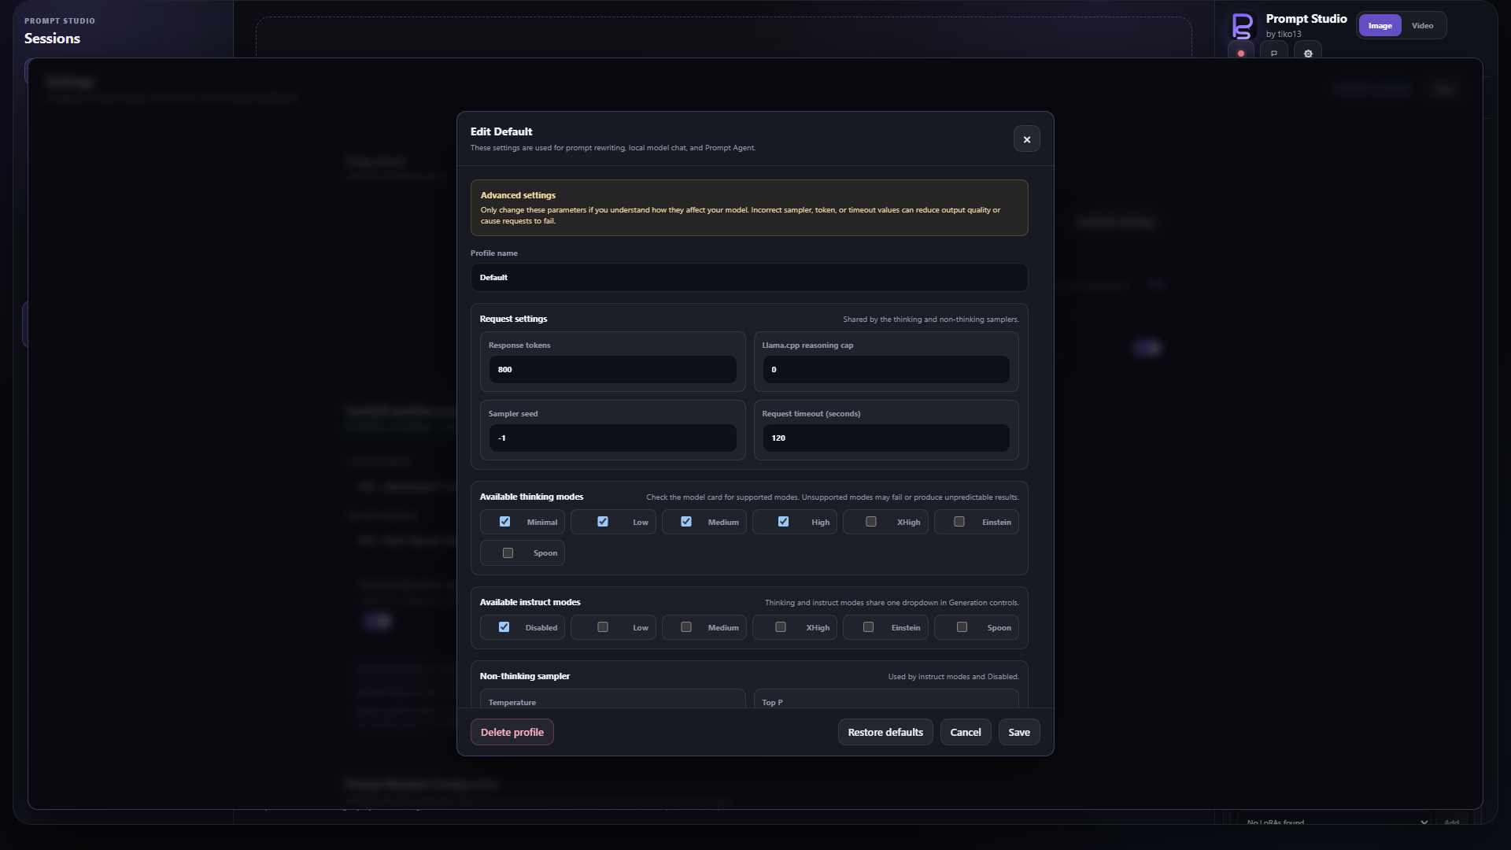Image resolution: width=1511 pixels, height=850 pixels.
Task: Uncheck the Minimal thinking mode
Action: [x=504, y=522]
